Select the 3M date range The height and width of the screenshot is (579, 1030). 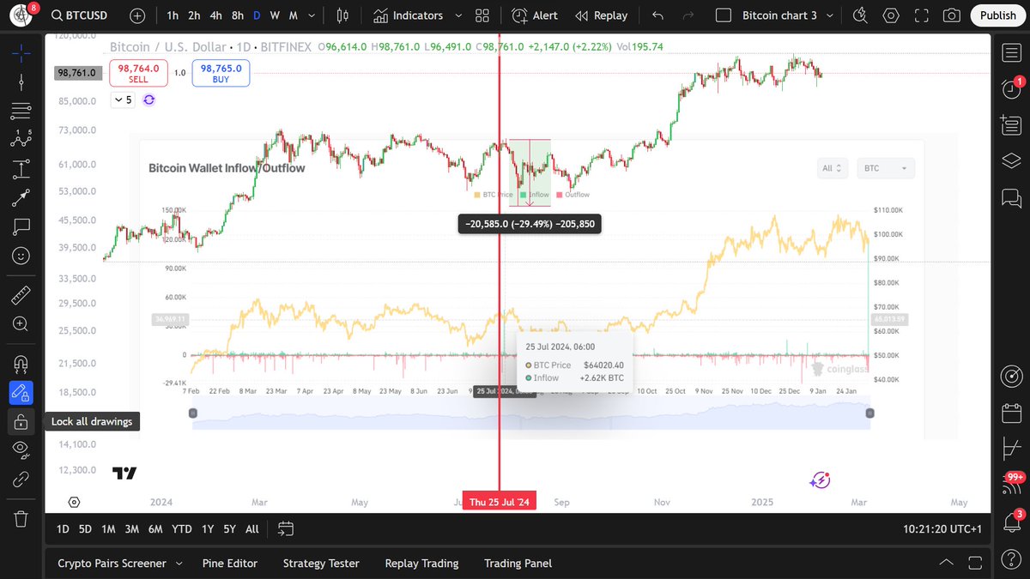point(131,529)
